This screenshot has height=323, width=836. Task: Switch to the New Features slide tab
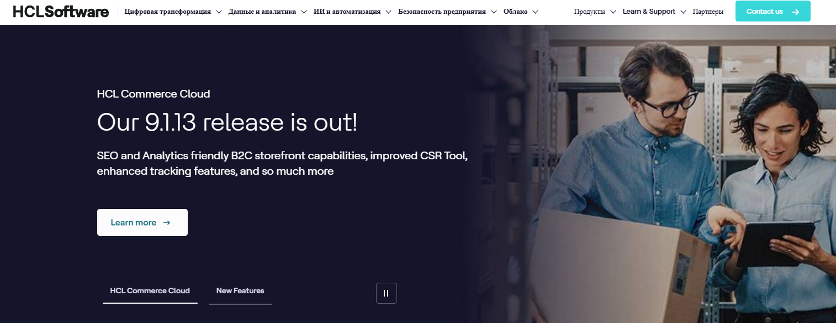240,291
